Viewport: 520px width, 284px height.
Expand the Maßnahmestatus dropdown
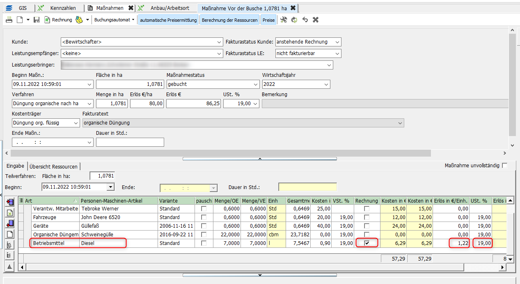click(256, 84)
